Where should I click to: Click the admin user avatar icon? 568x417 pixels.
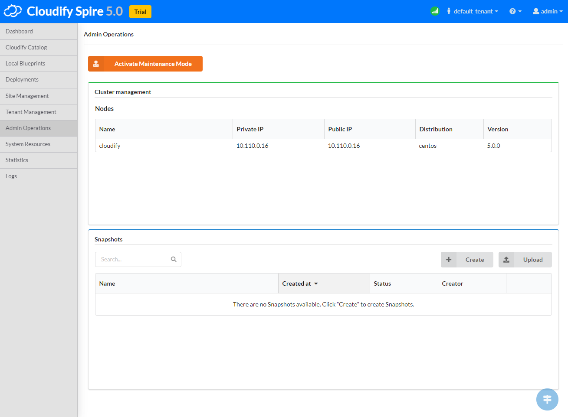(536, 11)
